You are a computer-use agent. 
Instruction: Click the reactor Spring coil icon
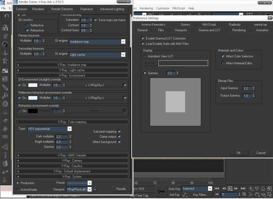5,79
